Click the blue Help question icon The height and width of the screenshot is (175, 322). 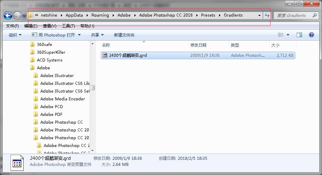point(311,35)
